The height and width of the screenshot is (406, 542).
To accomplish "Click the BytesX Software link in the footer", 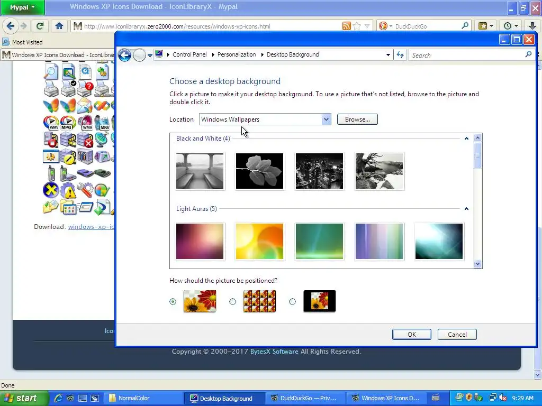I will coord(274,352).
